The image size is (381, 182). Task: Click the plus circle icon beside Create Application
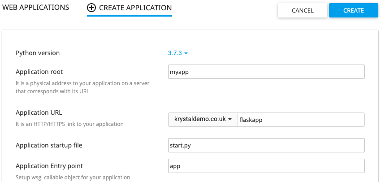pos(91,8)
